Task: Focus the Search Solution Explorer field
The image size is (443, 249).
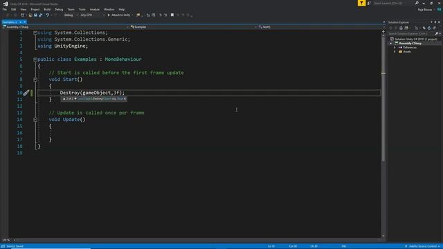Action: (x=411, y=34)
